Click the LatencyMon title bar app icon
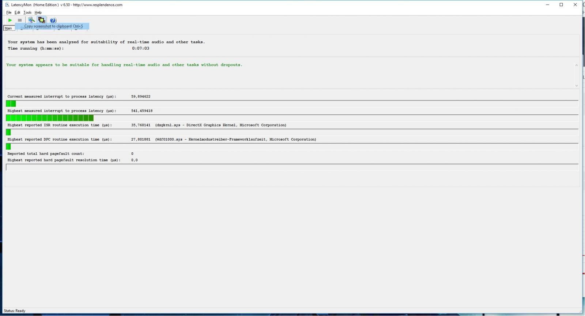The width and height of the screenshot is (585, 316). [x=7, y=5]
